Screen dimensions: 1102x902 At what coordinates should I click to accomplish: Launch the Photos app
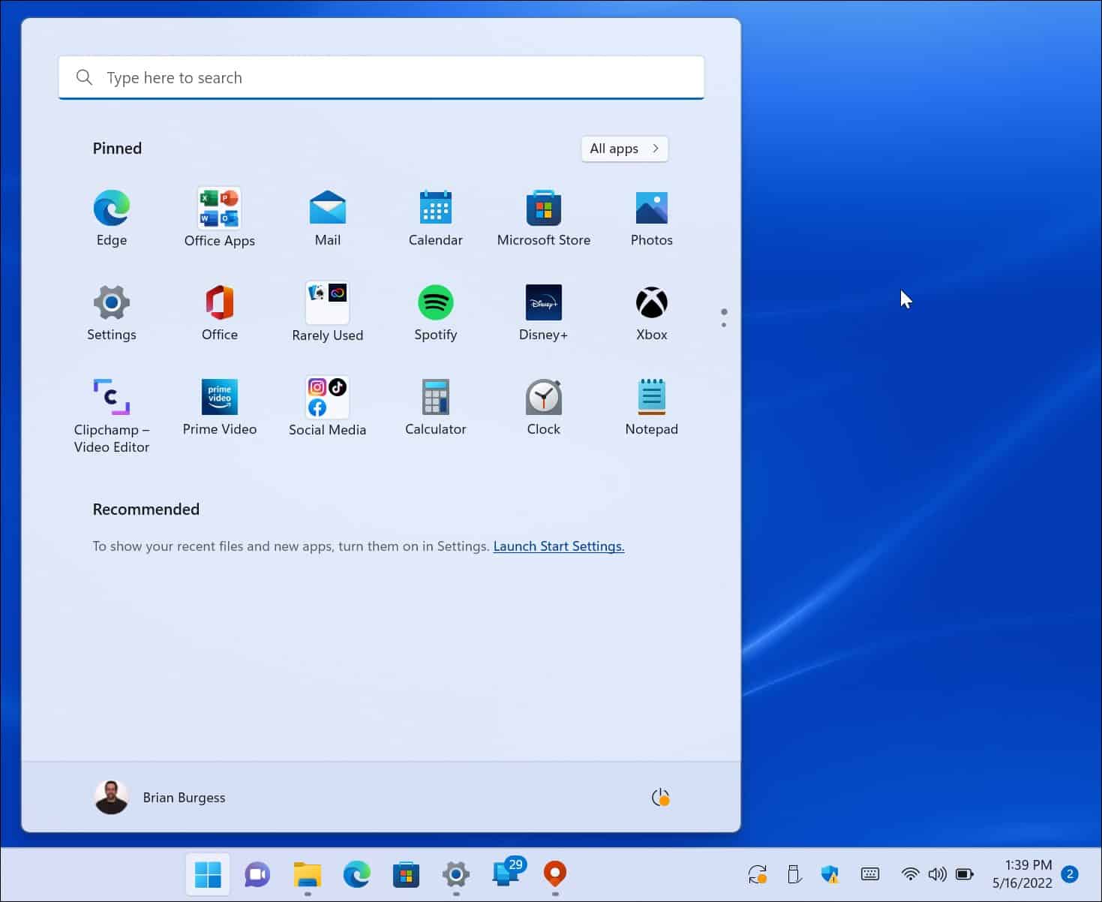pyautogui.click(x=651, y=209)
